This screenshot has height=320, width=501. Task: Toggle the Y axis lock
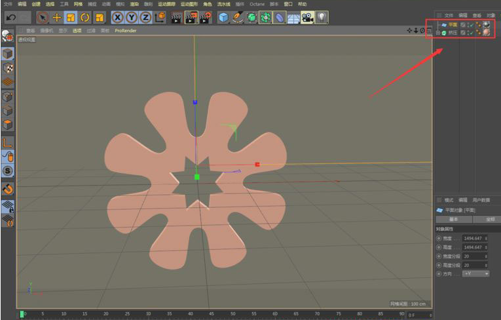(132, 18)
